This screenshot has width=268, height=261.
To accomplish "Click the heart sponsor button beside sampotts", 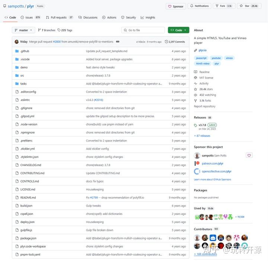I will click(249, 155).
